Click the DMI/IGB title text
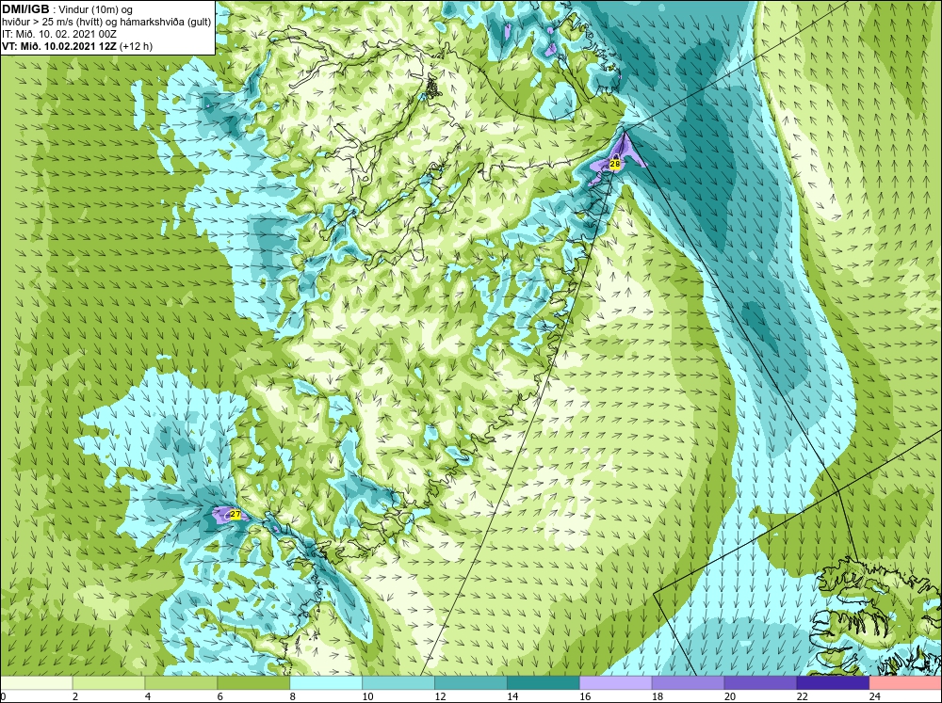 pyautogui.click(x=25, y=9)
